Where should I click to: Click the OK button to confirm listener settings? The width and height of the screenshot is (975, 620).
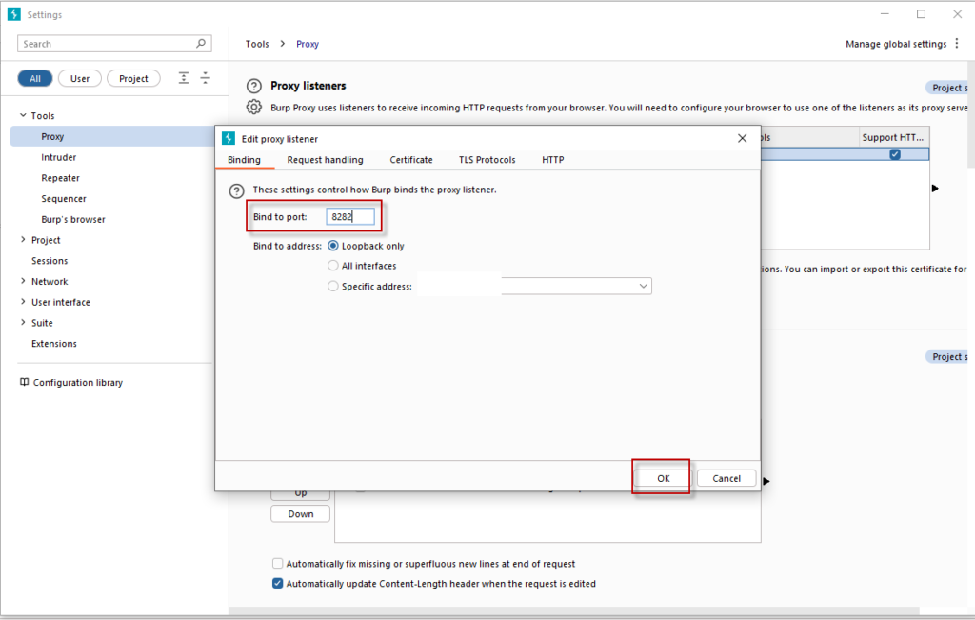click(661, 477)
